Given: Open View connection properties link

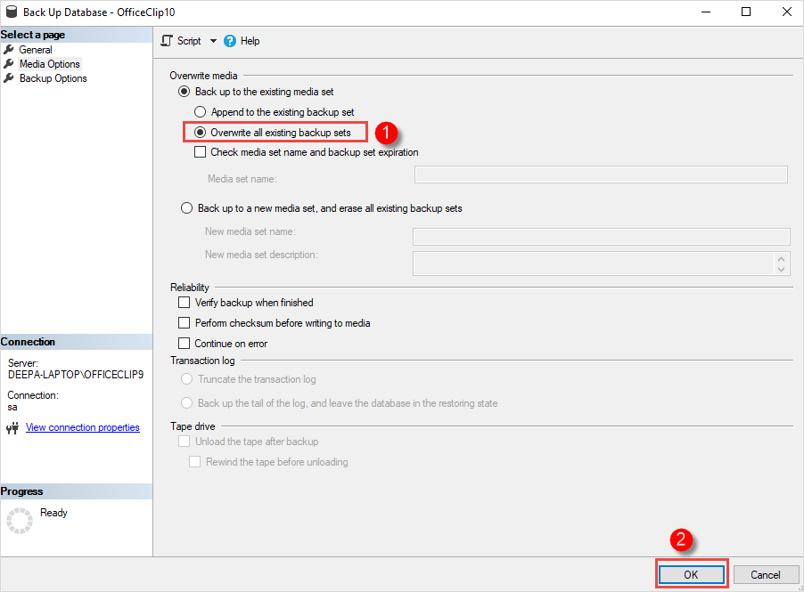Looking at the screenshot, I should pos(82,427).
